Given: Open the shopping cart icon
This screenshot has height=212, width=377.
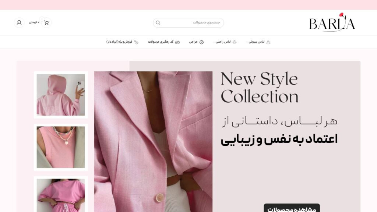Looking at the screenshot, I should pos(46,22).
